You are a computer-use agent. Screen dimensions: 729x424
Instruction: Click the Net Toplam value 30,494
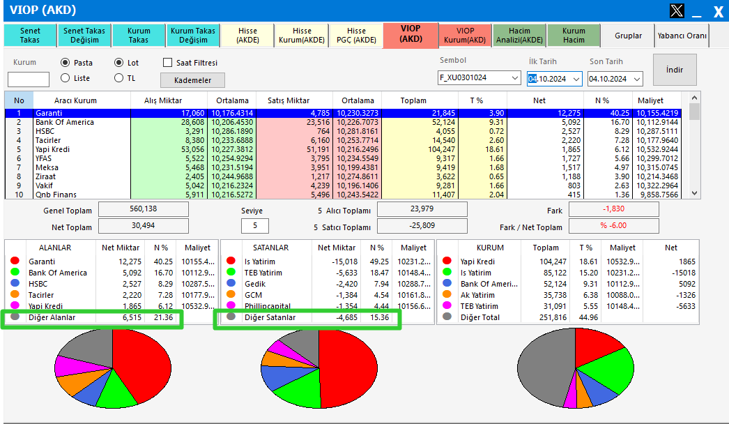(143, 226)
